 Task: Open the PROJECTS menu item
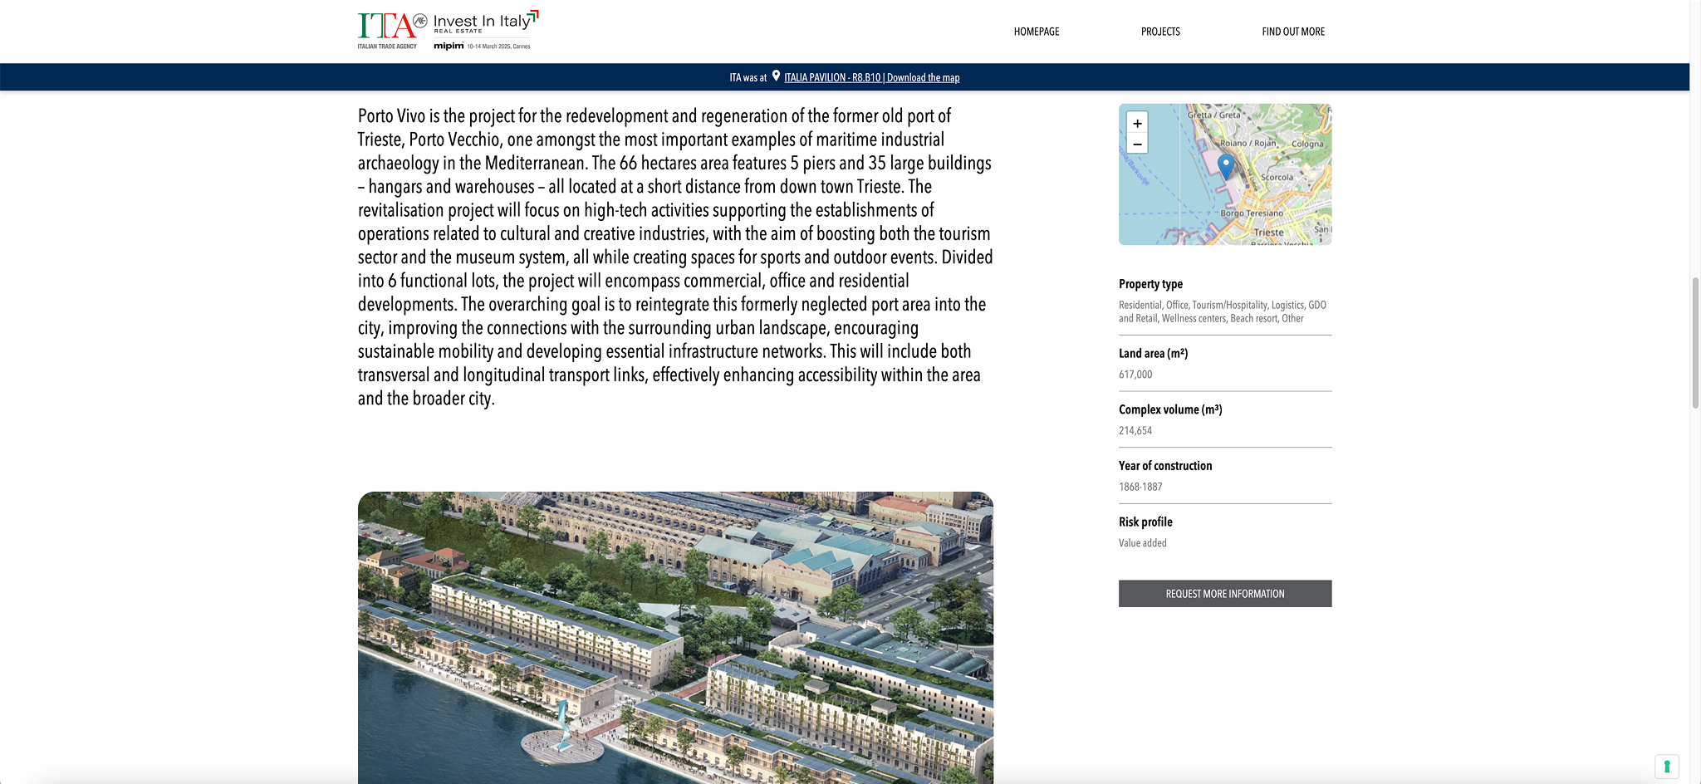point(1160,32)
